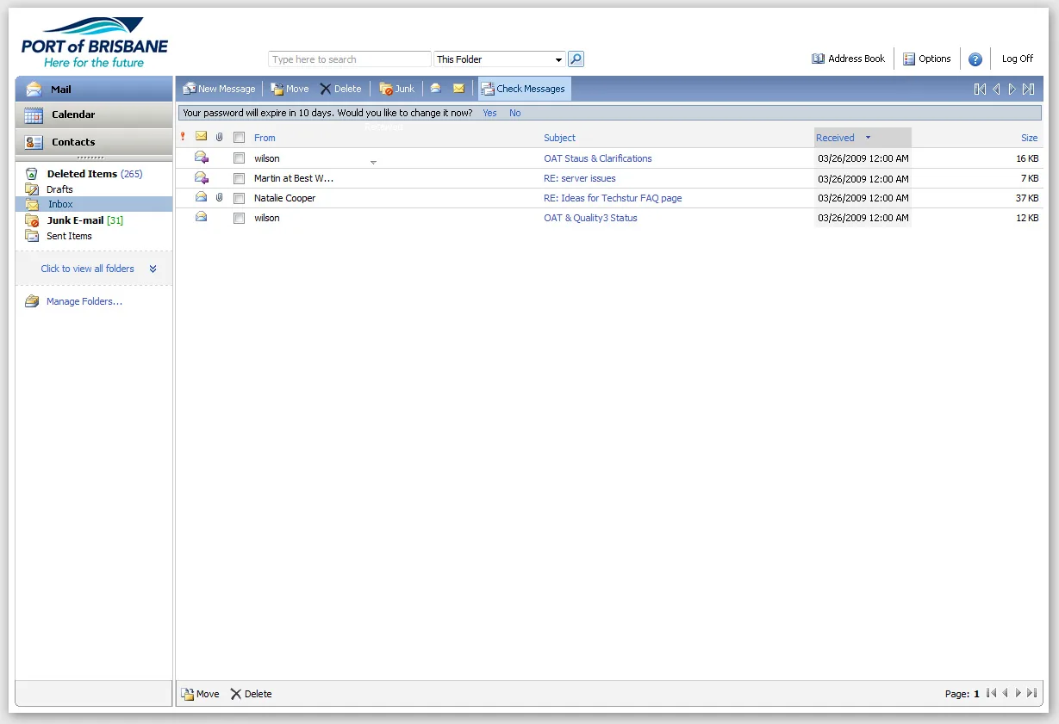
Task: Click the mark-as-unread closed envelope toolbar icon
Action: click(458, 89)
